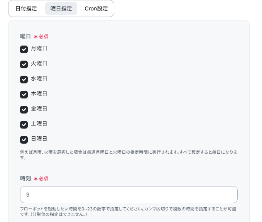Click the 時刻 field heading label

25,178
